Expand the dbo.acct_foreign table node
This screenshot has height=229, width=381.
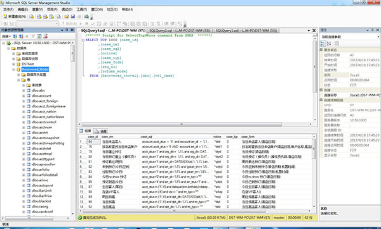[x=23, y=101]
